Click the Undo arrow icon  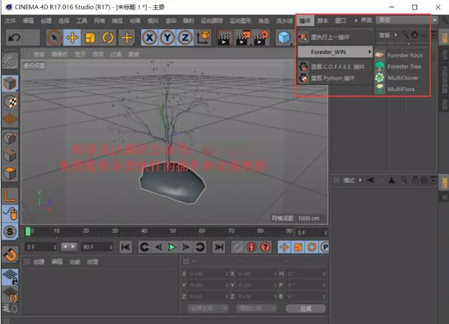[x=15, y=37]
